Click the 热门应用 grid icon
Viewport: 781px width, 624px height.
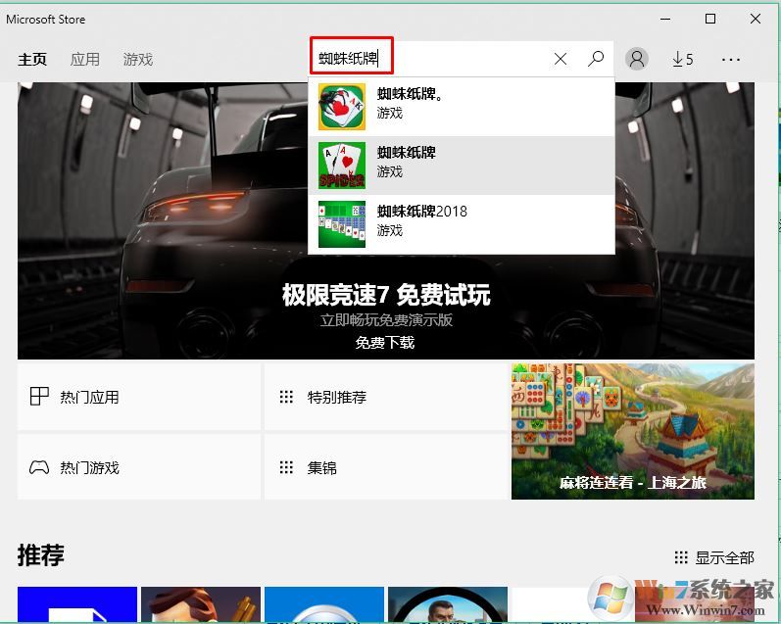39,397
